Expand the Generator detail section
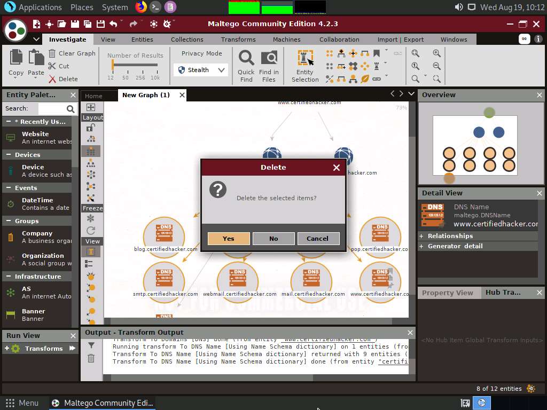 (421, 246)
